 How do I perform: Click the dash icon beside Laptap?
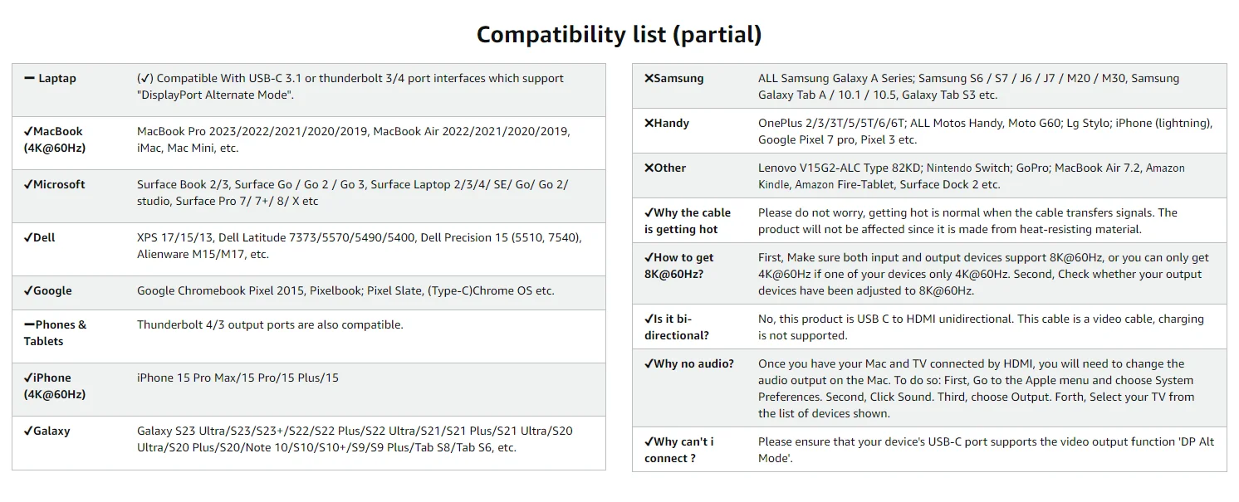(x=30, y=78)
